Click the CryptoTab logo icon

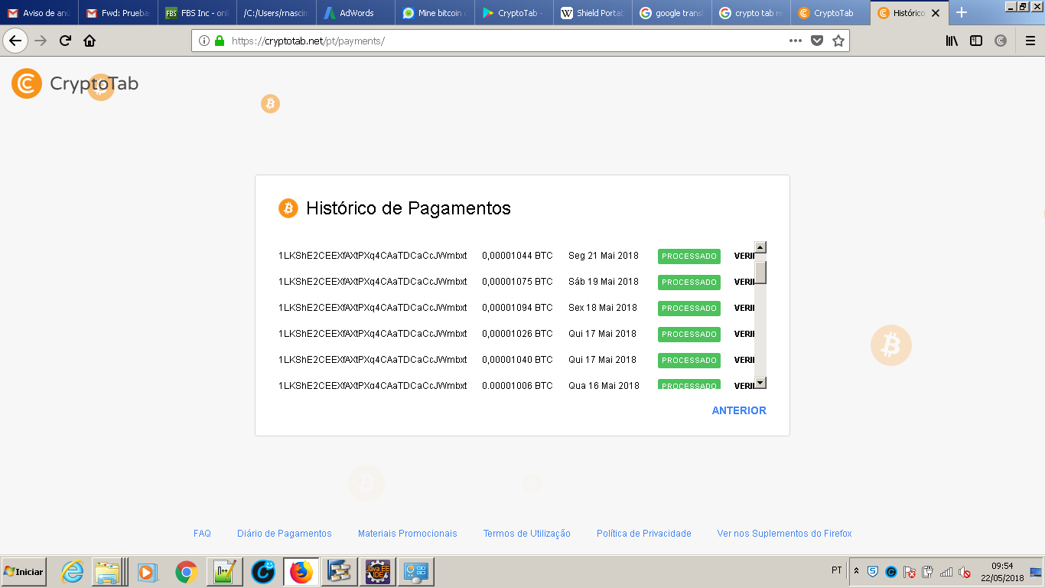tap(27, 83)
